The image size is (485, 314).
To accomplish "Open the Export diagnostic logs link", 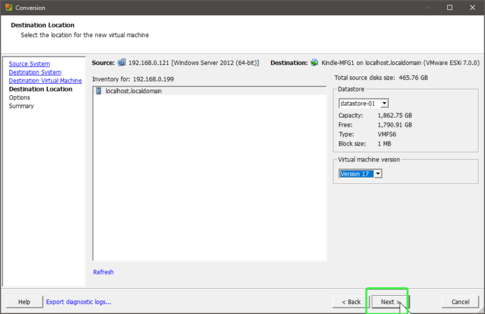I will pyautogui.click(x=78, y=302).
